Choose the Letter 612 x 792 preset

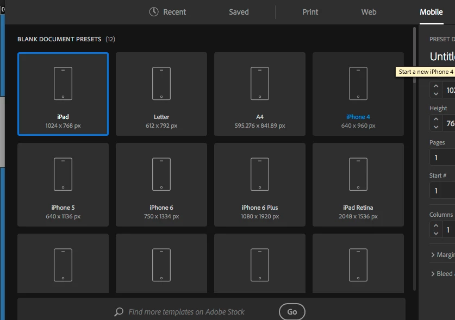pyautogui.click(x=161, y=94)
